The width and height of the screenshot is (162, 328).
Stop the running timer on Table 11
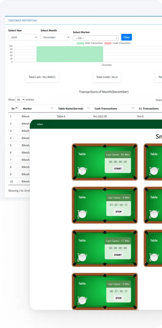coord(119,298)
